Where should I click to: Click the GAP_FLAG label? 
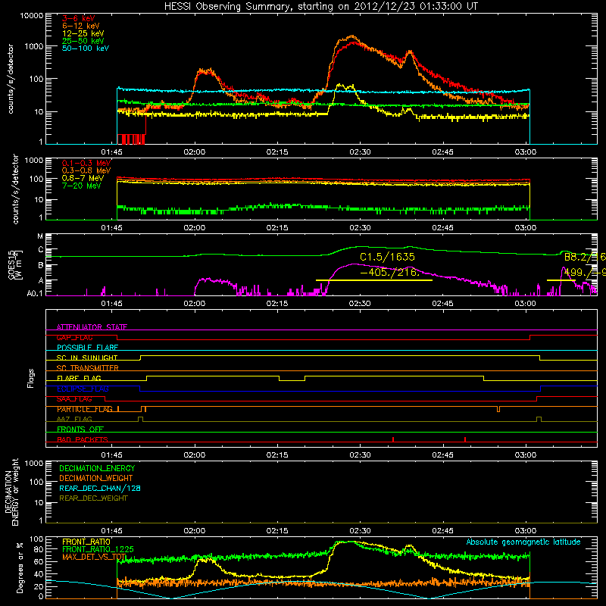(x=74, y=337)
